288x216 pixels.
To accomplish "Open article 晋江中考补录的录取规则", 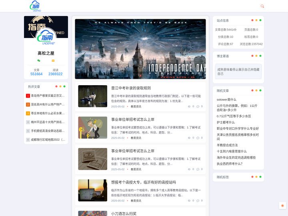I will point(131,88).
